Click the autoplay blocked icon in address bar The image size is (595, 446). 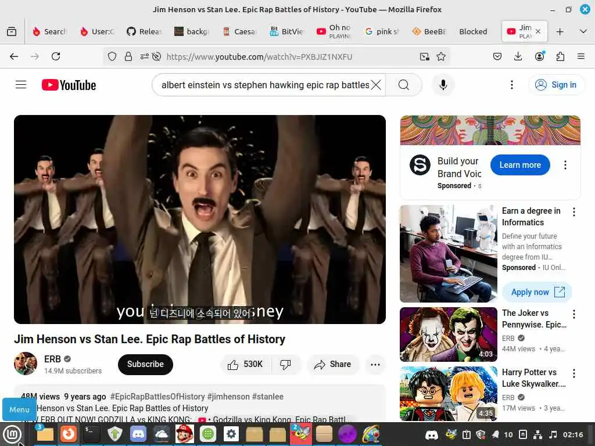point(156,56)
